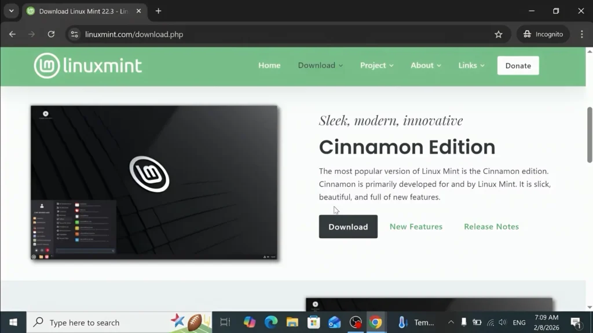
Task: Click the Cinnamon desktop screenshot thumbnail
Action: (x=154, y=183)
